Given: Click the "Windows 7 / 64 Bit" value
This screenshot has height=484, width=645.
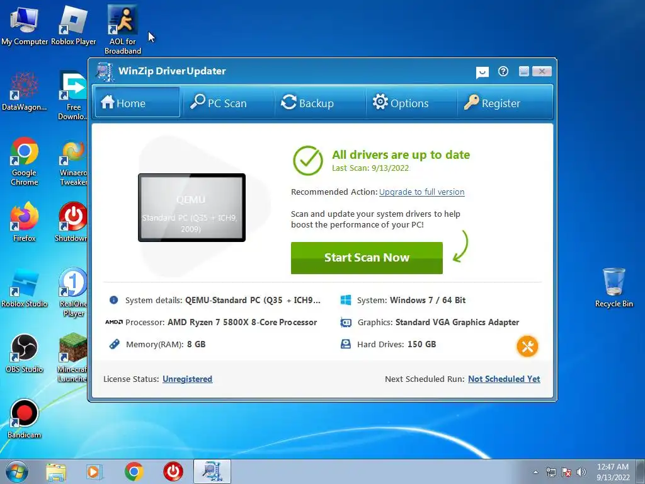Looking at the screenshot, I should click(428, 300).
